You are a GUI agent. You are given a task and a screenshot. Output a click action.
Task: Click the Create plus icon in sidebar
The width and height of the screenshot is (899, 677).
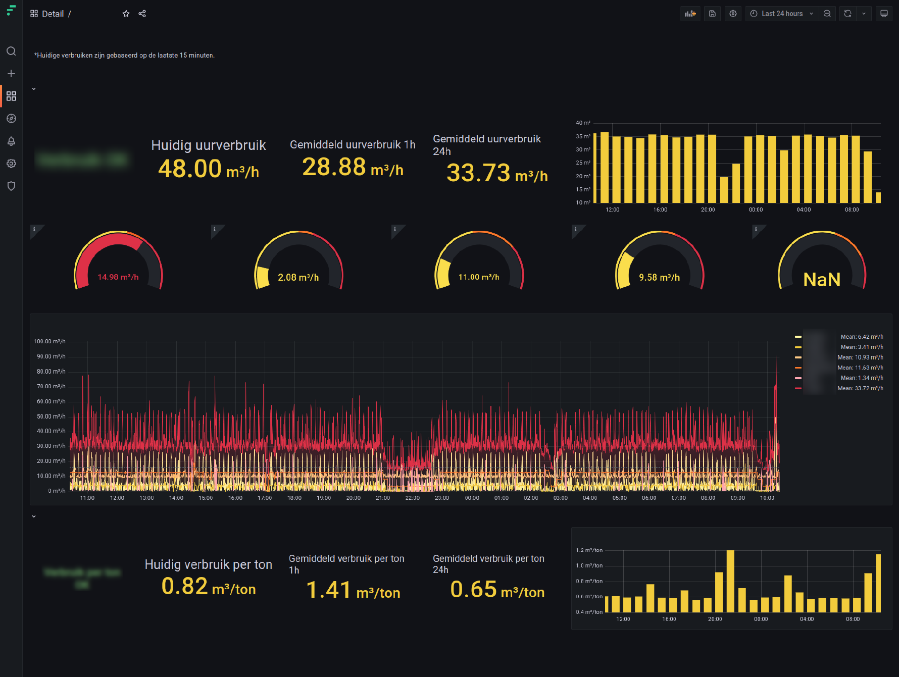point(11,74)
